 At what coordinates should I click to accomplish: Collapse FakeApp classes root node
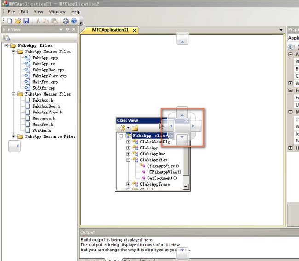(x=121, y=136)
